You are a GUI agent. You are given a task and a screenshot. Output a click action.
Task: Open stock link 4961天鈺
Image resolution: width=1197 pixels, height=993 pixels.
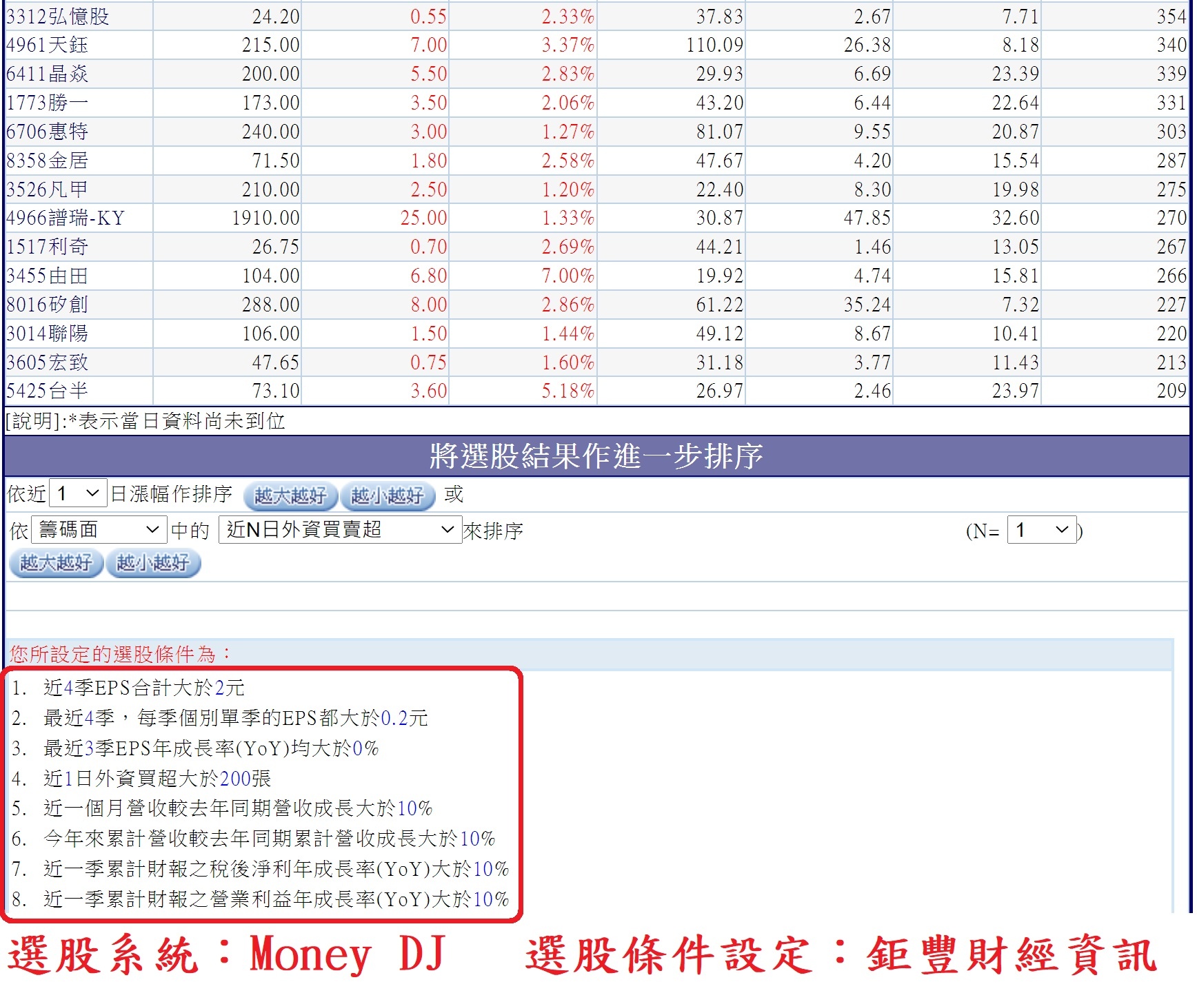point(48,45)
